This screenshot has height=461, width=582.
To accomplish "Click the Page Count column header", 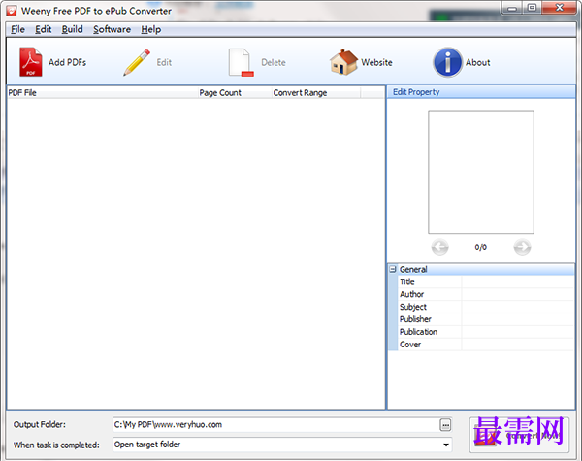I will tap(234, 93).
